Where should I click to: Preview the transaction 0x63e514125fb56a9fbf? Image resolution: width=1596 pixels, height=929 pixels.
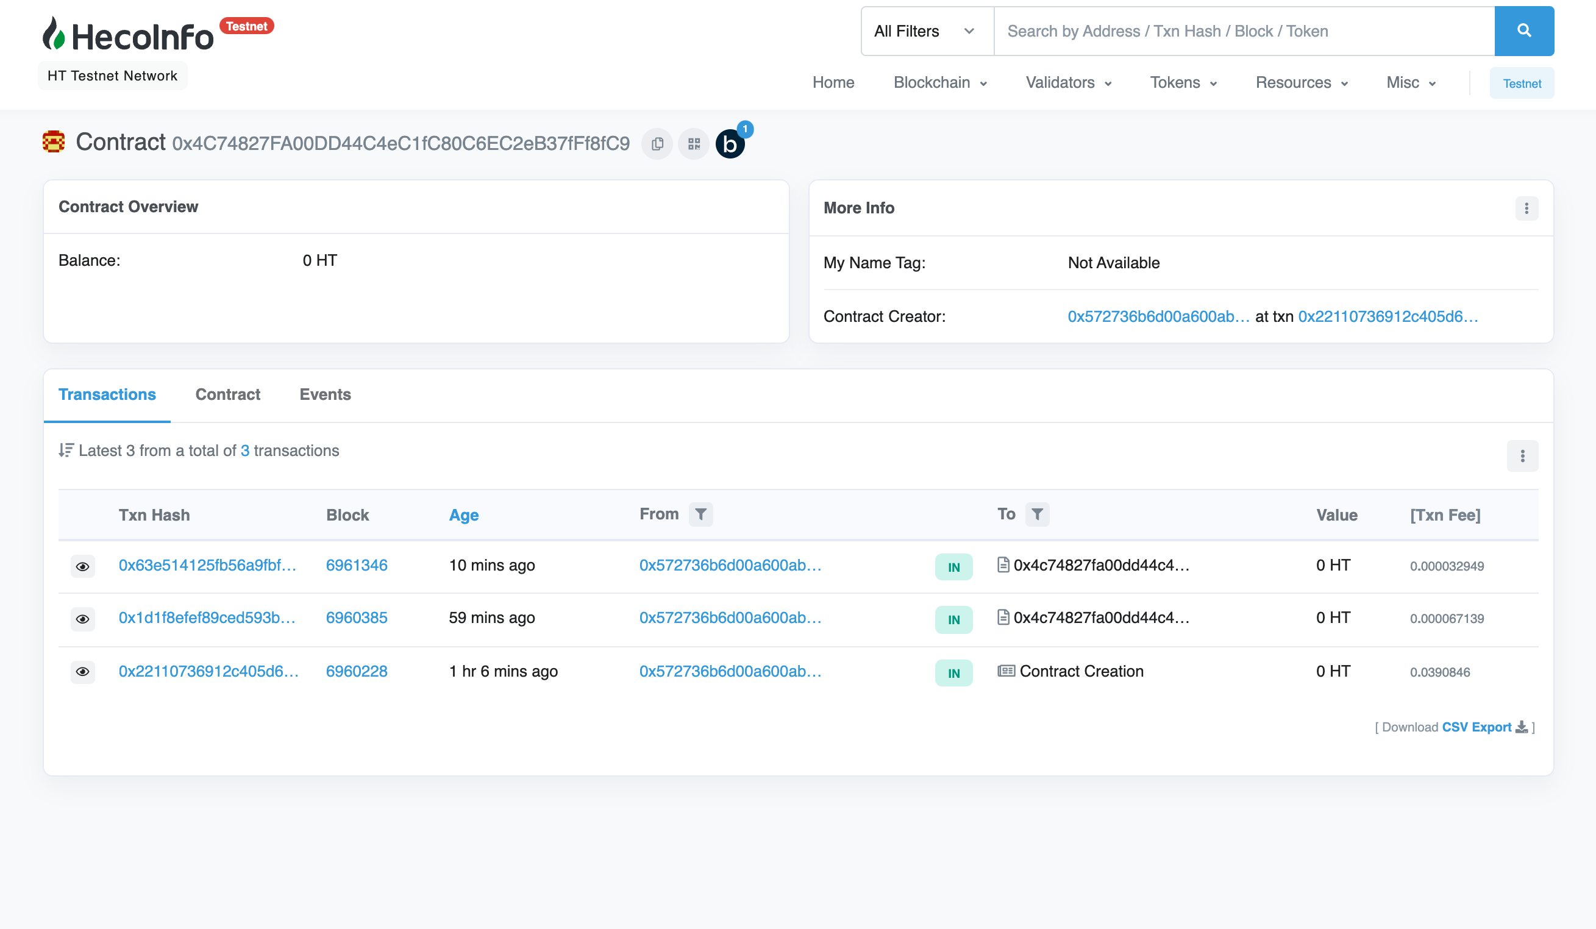[82, 566]
